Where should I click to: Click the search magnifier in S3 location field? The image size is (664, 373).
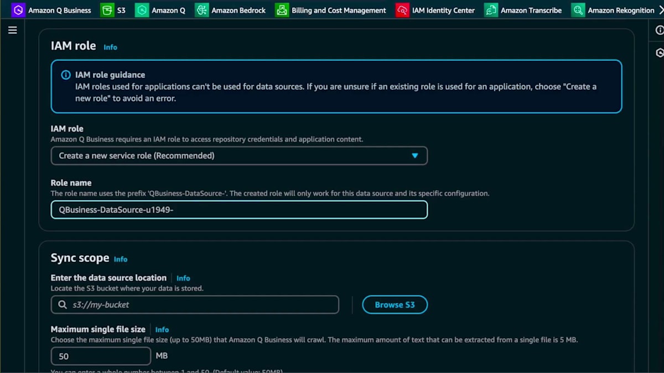(x=63, y=304)
